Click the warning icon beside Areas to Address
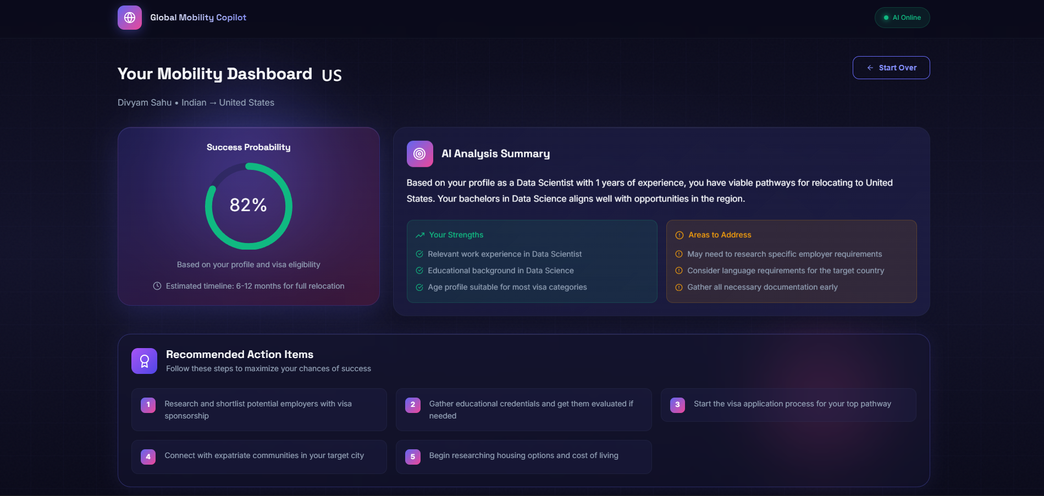The width and height of the screenshot is (1044, 496). (x=680, y=235)
